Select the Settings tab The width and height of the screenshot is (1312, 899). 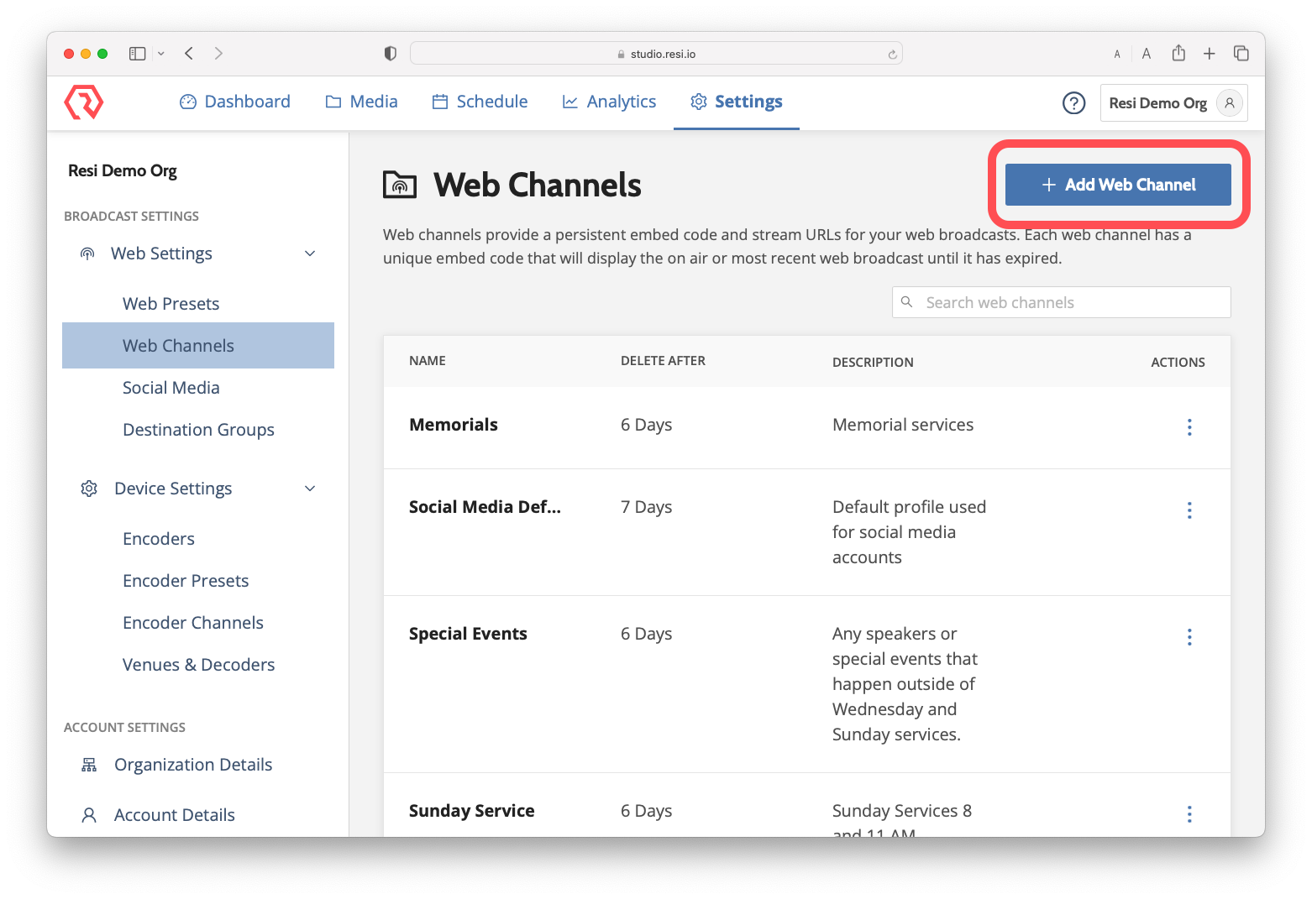coord(737,102)
